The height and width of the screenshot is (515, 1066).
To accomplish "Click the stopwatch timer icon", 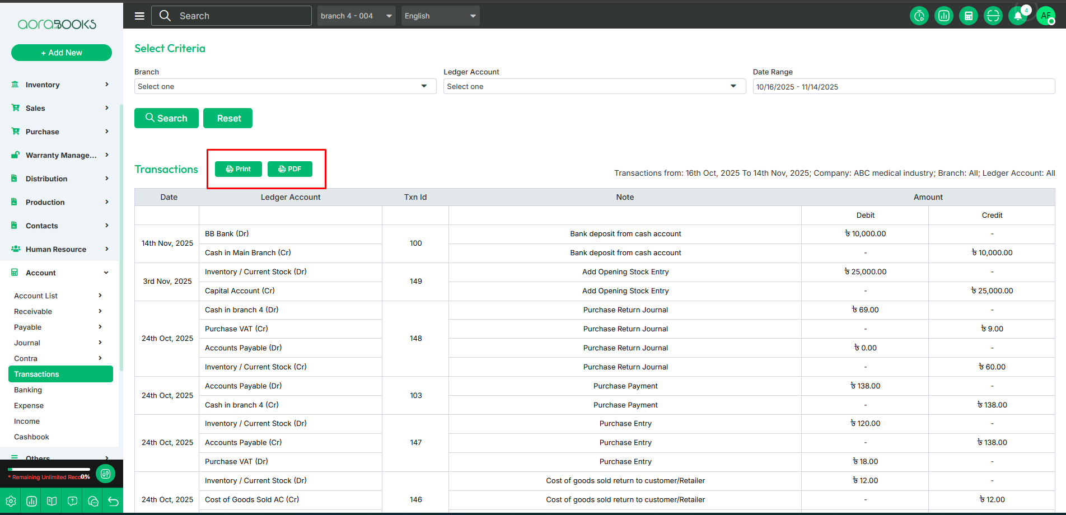I will coord(919,16).
